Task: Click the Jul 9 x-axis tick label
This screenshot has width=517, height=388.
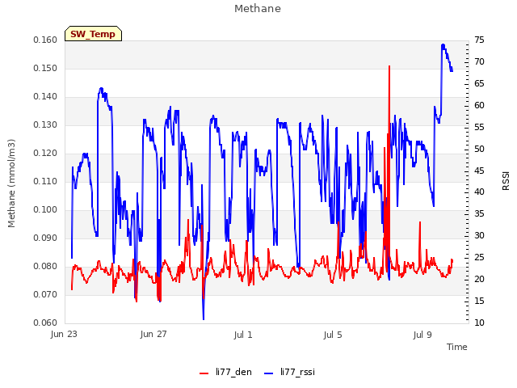Action: click(422, 335)
